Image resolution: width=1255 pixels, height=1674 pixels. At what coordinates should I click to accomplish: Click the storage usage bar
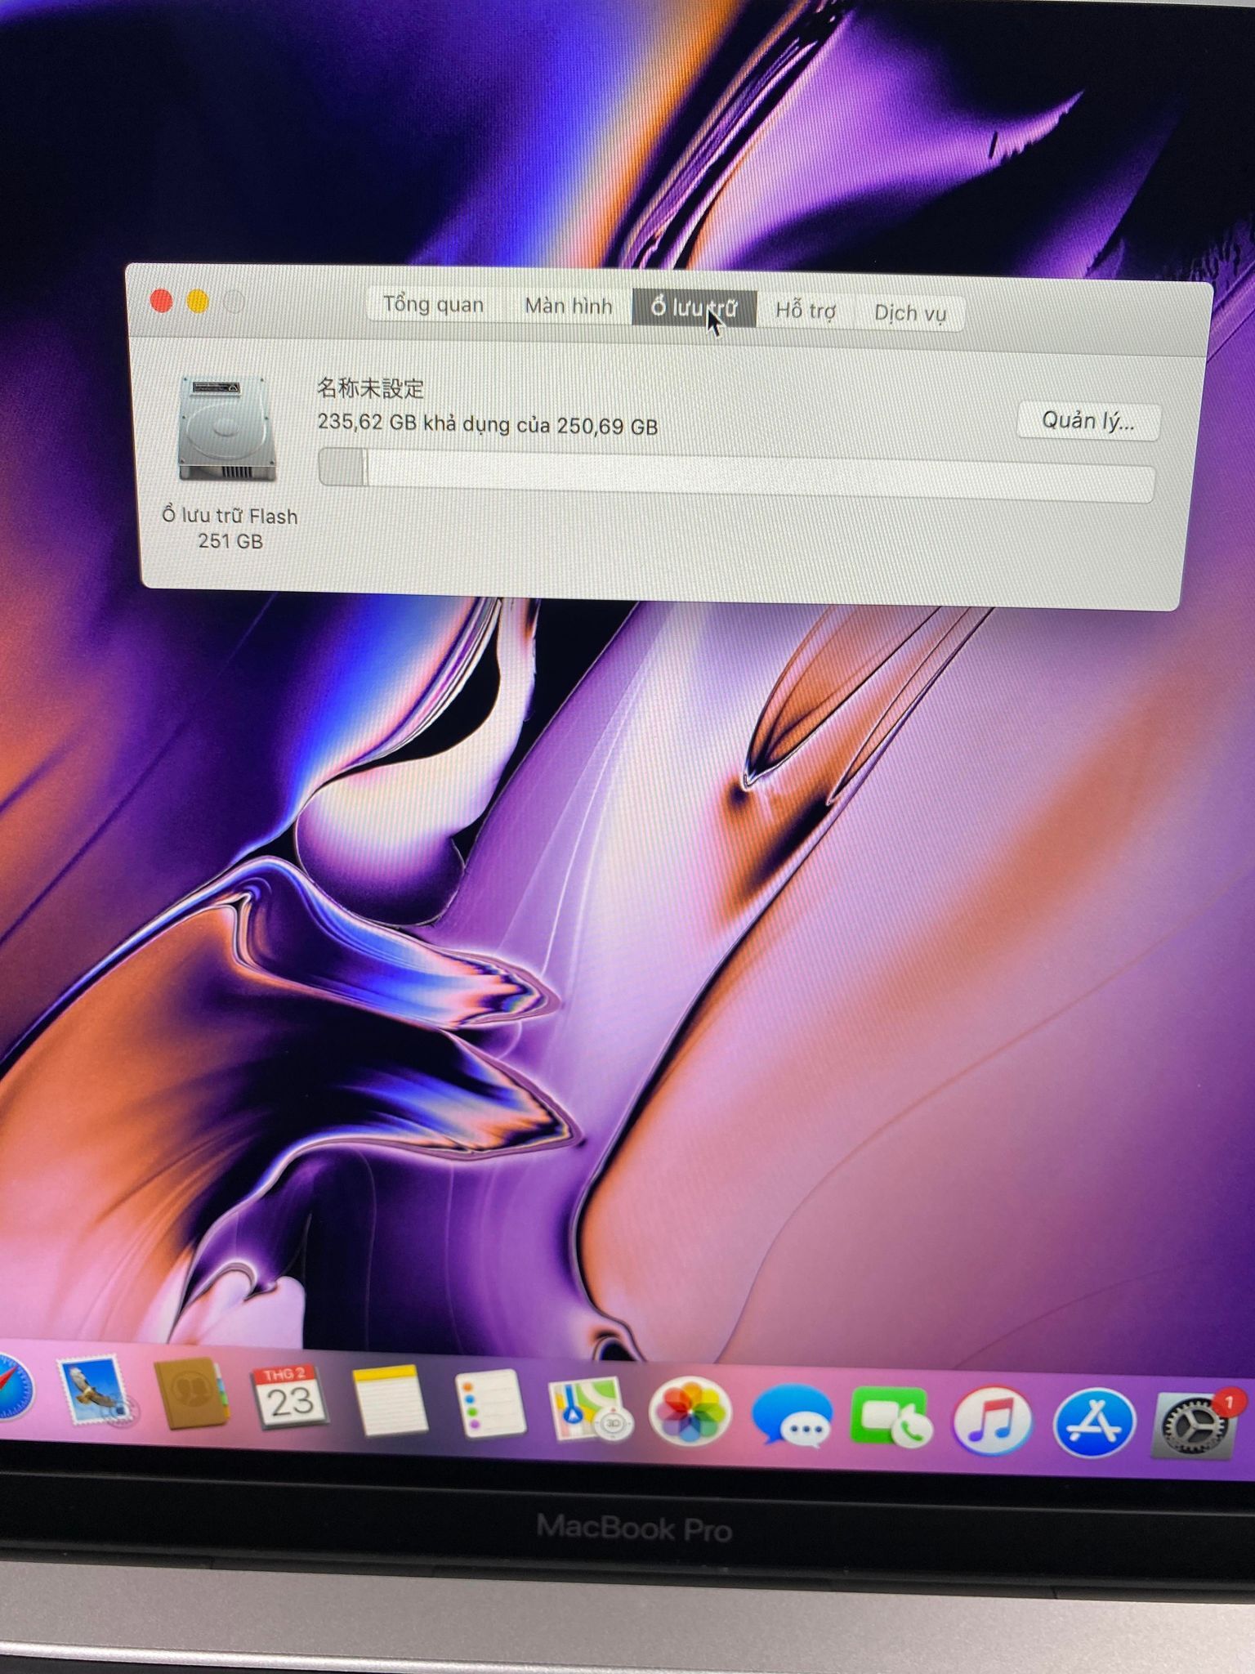point(735,476)
